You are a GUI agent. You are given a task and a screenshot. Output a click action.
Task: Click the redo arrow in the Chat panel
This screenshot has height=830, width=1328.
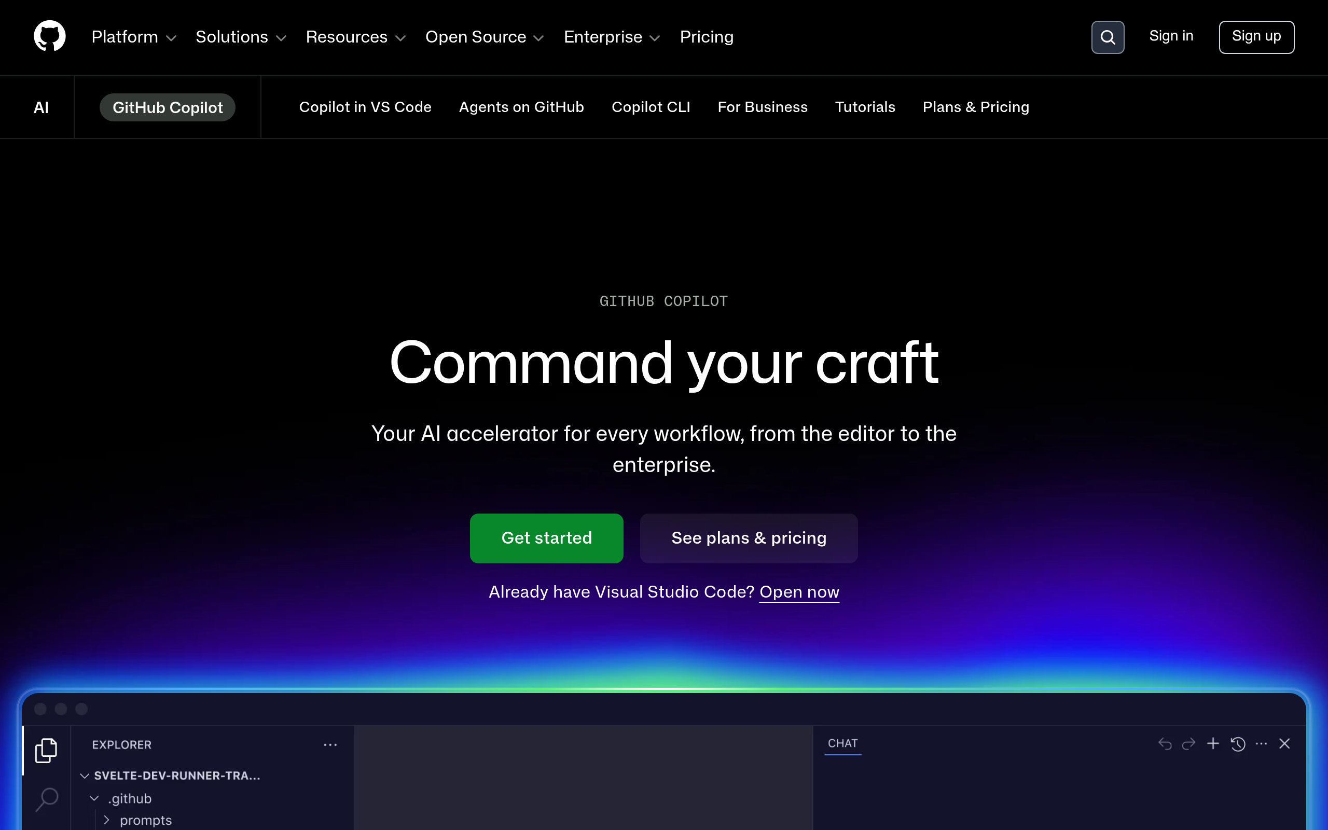tap(1188, 743)
